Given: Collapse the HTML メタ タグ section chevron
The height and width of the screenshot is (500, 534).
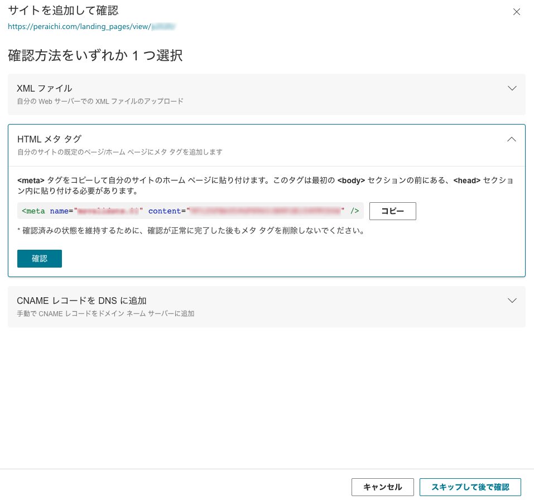Looking at the screenshot, I should point(512,139).
